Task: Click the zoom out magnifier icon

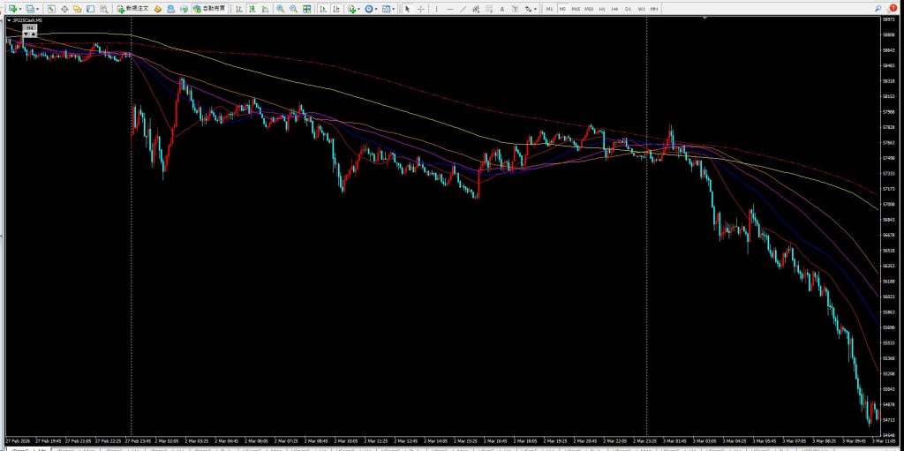Action: (x=292, y=9)
